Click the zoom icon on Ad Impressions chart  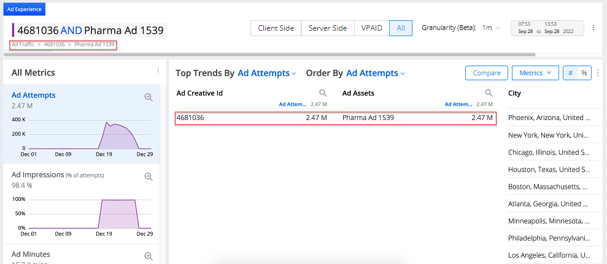(148, 176)
